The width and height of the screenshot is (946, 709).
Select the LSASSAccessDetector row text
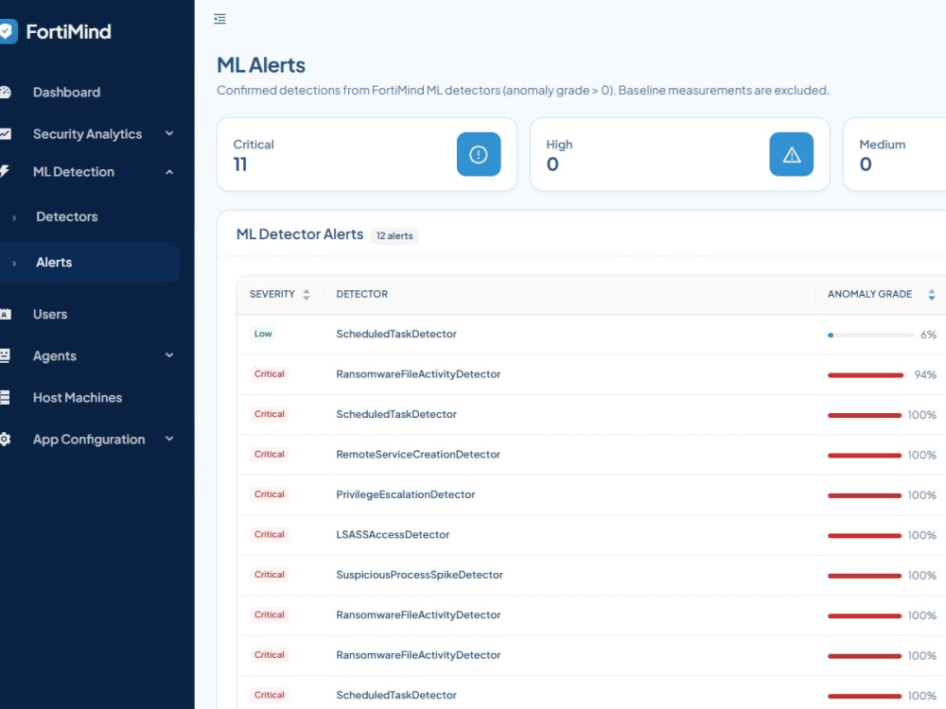(x=393, y=535)
